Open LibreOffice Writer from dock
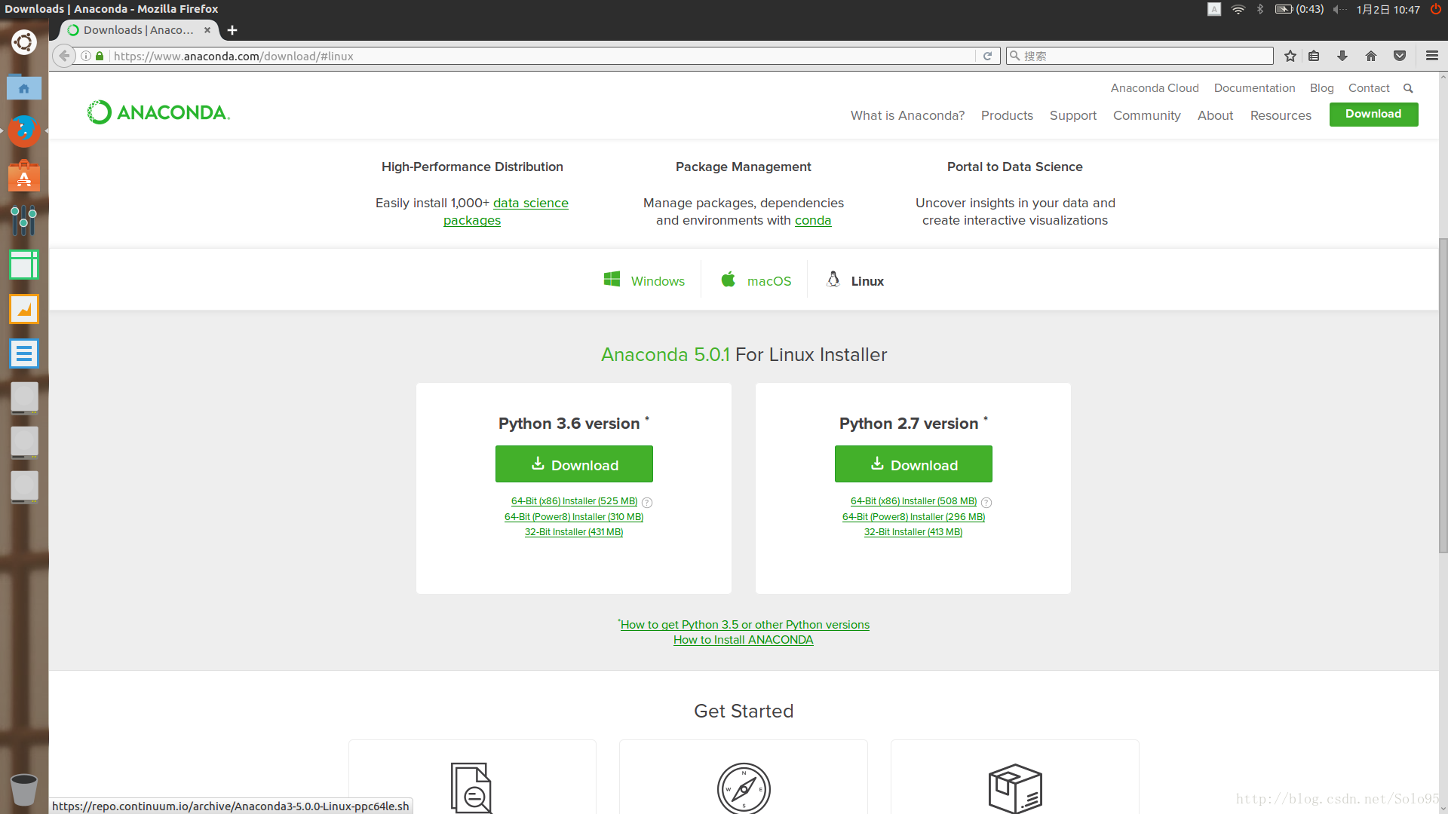This screenshot has height=814, width=1448. pyautogui.click(x=24, y=353)
